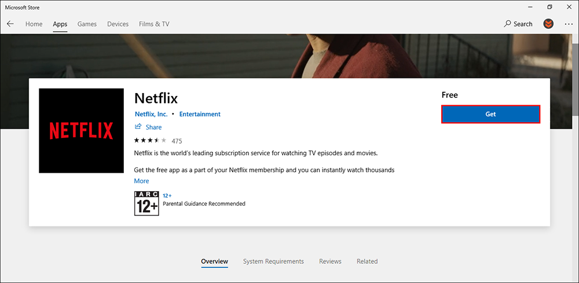This screenshot has width=579, height=283.
Task: Open the Films & TV tab
Action: 154,24
